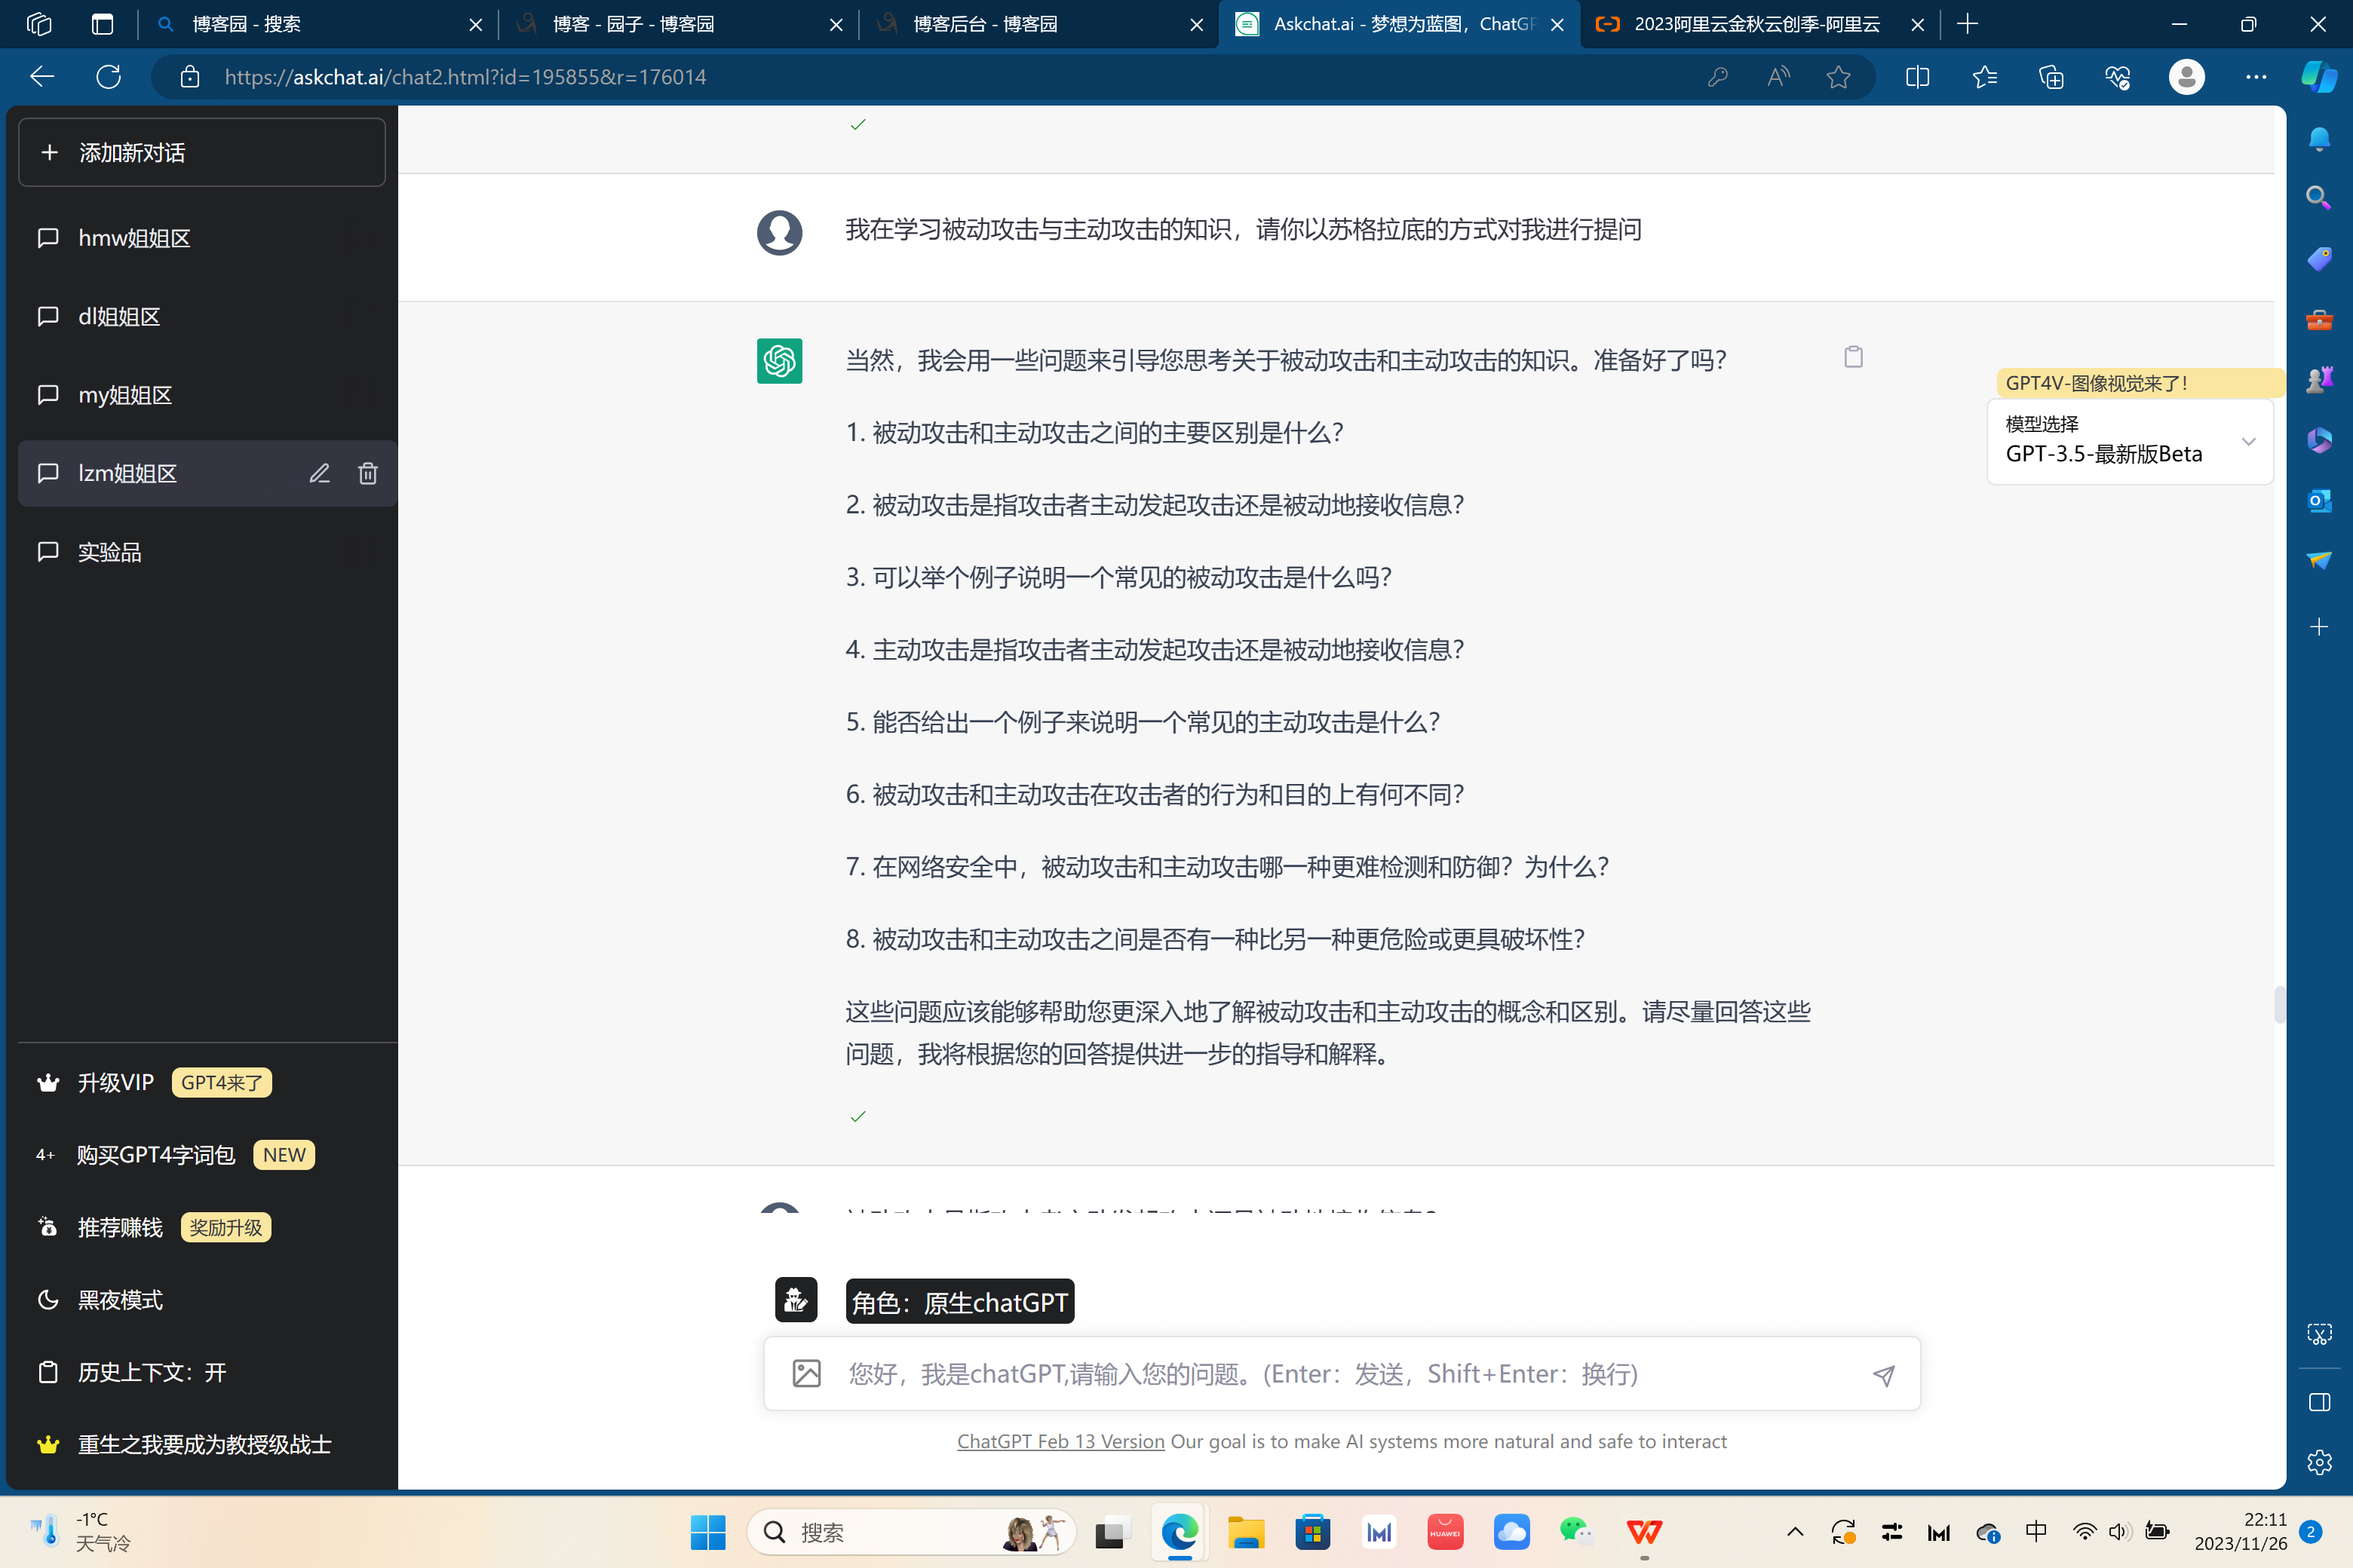Click the 添加新对话 button
This screenshot has width=2353, height=1568.
(x=201, y=152)
